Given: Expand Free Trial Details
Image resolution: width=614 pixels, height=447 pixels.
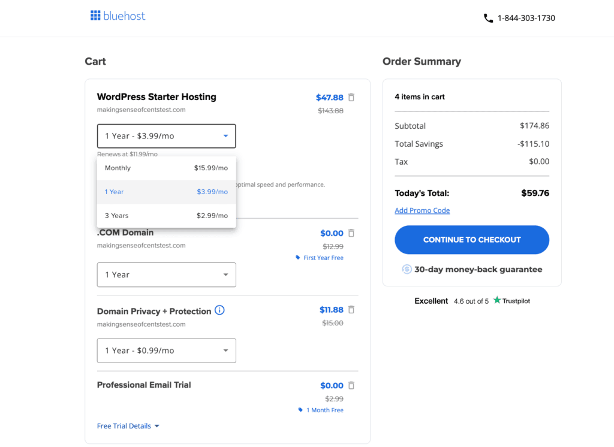Looking at the screenshot, I should (x=128, y=426).
